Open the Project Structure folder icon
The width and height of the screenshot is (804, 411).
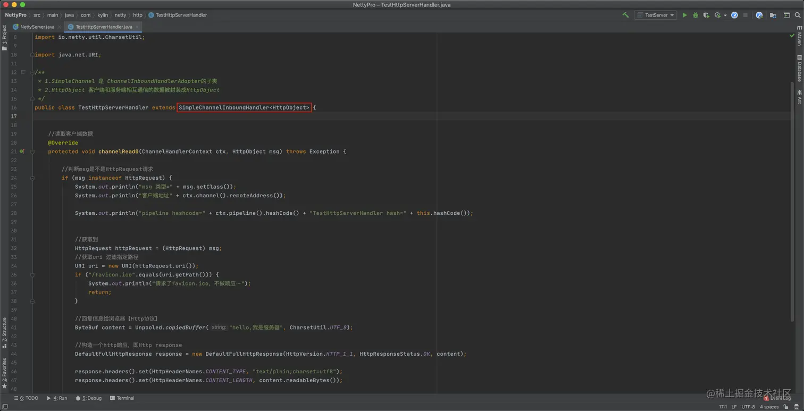[773, 15]
